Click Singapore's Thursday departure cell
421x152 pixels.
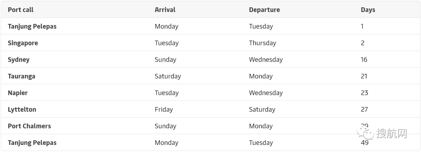click(262, 43)
